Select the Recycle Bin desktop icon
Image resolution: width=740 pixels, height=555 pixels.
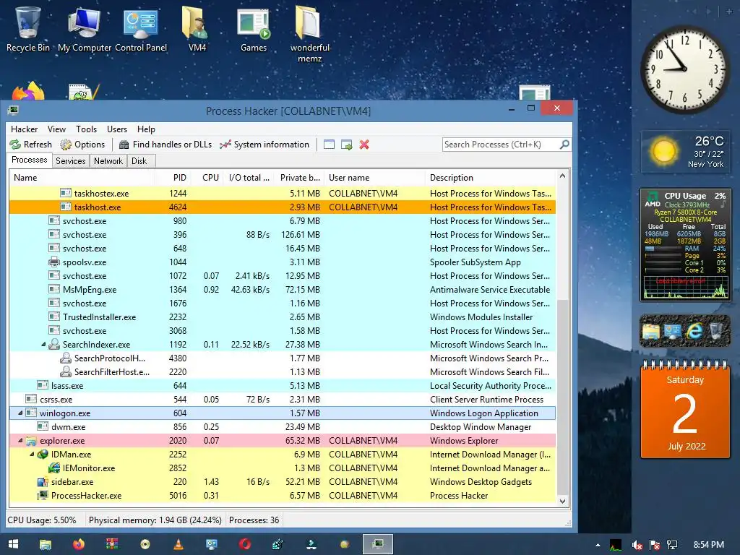point(28,28)
